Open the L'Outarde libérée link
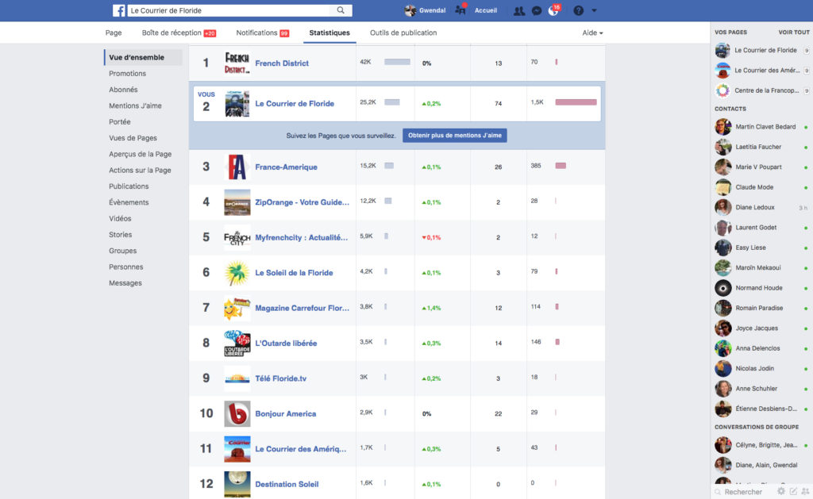The width and height of the screenshot is (813, 499). (x=286, y=343)
